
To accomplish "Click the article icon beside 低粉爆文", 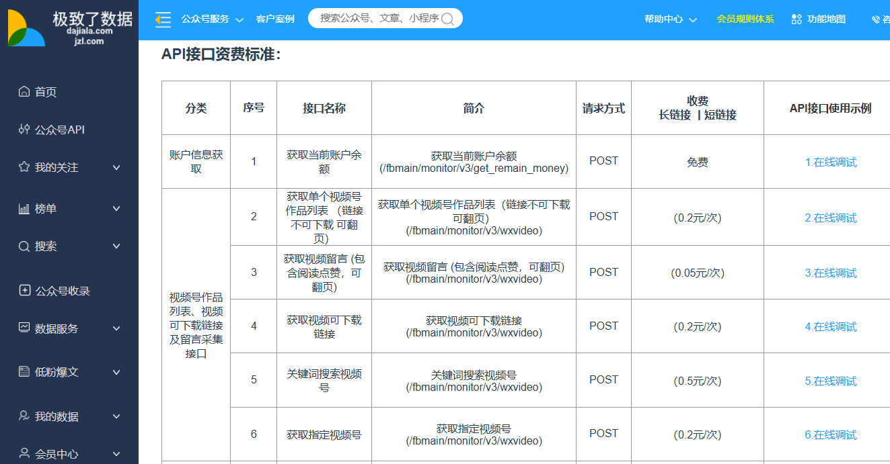I will (24, 372).
